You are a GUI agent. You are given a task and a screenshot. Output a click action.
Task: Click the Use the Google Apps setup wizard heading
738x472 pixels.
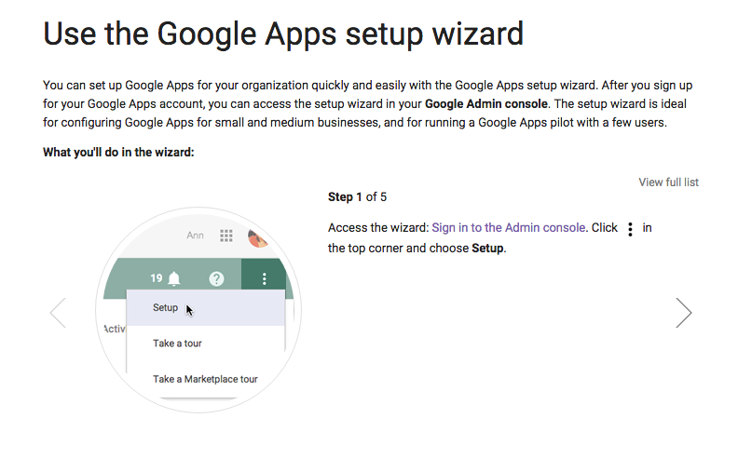click(x=283, y=34)
